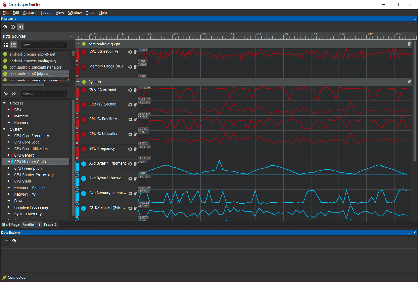The height and width of the screenshot is (282, 418).
Task: Remove Clocks / Second with its X button
Action: (77, 113)
